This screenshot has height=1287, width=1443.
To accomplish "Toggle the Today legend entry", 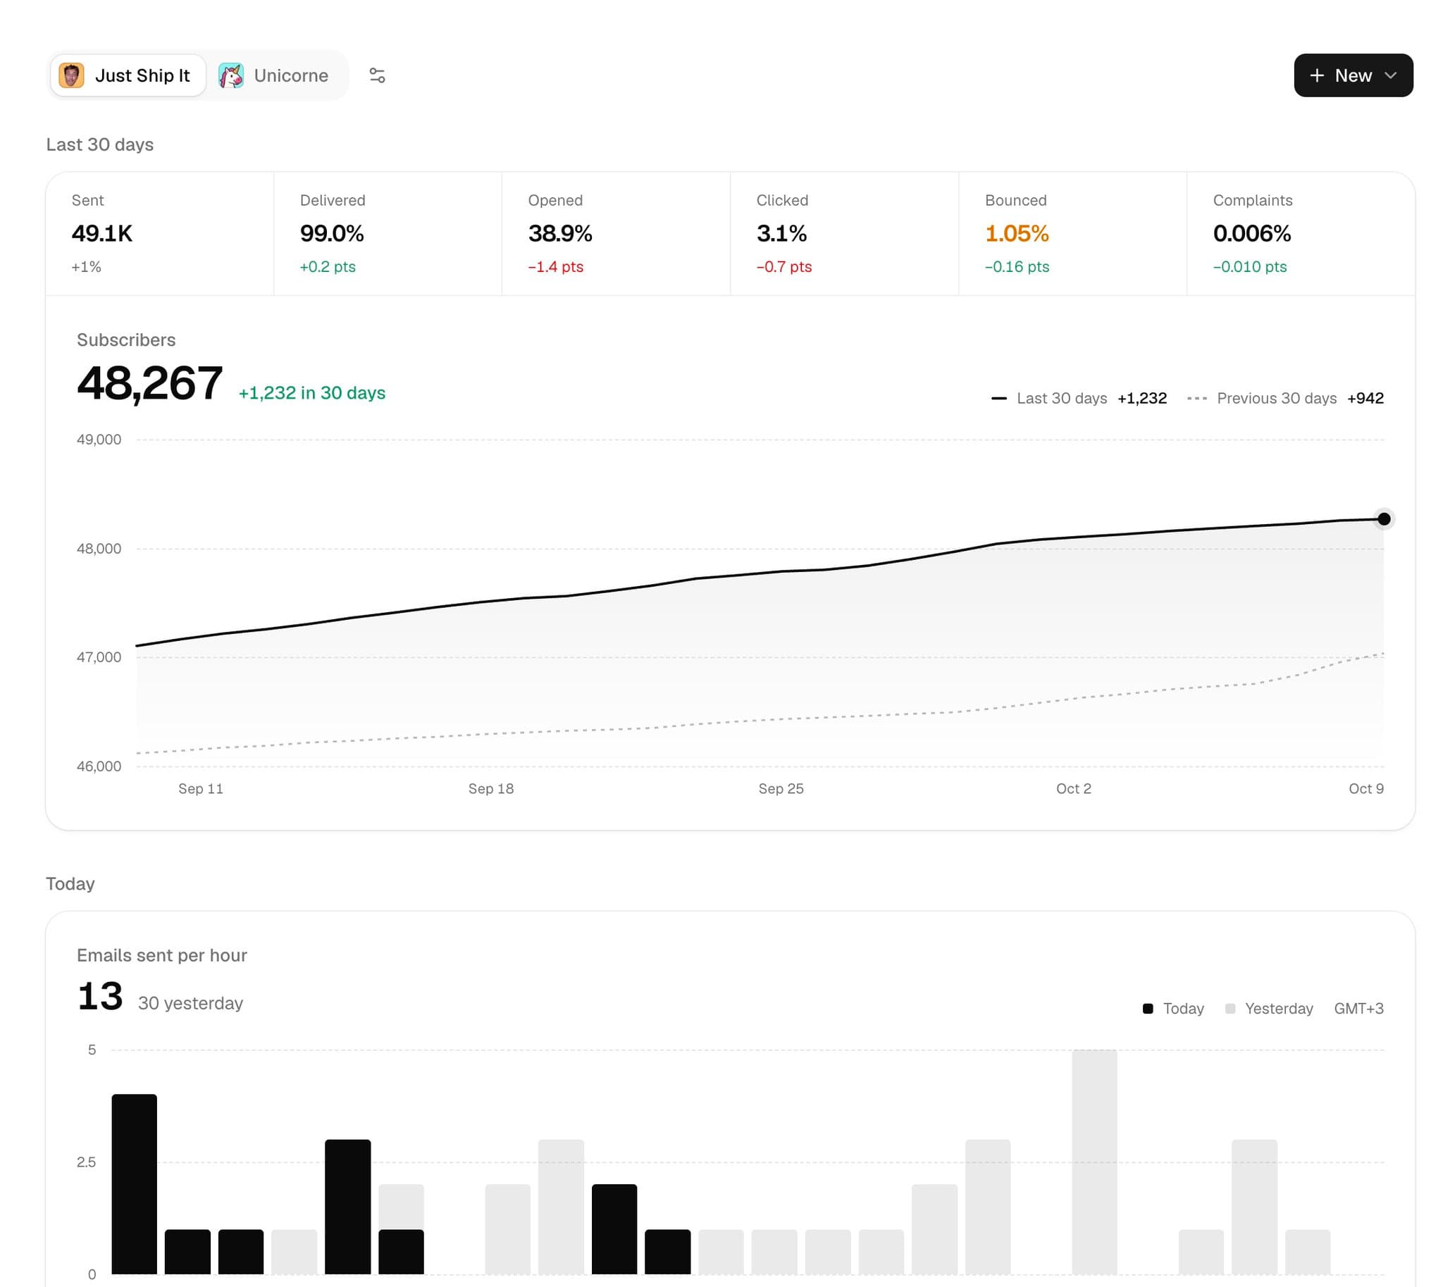I will tap(1173, 1008).
